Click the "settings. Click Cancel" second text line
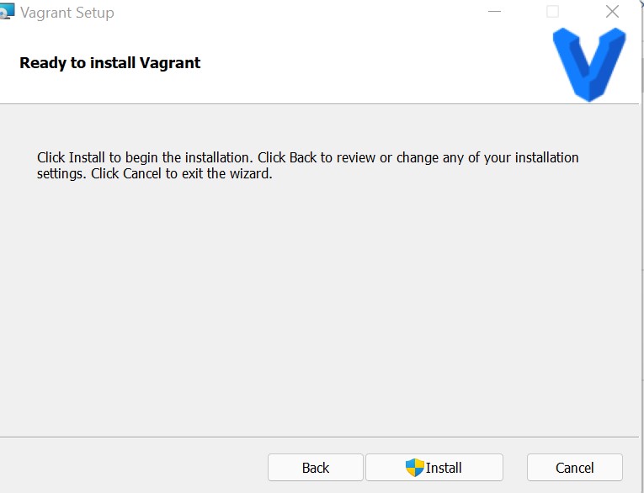This screenshot has height=493, width=644. pos(154,174)
